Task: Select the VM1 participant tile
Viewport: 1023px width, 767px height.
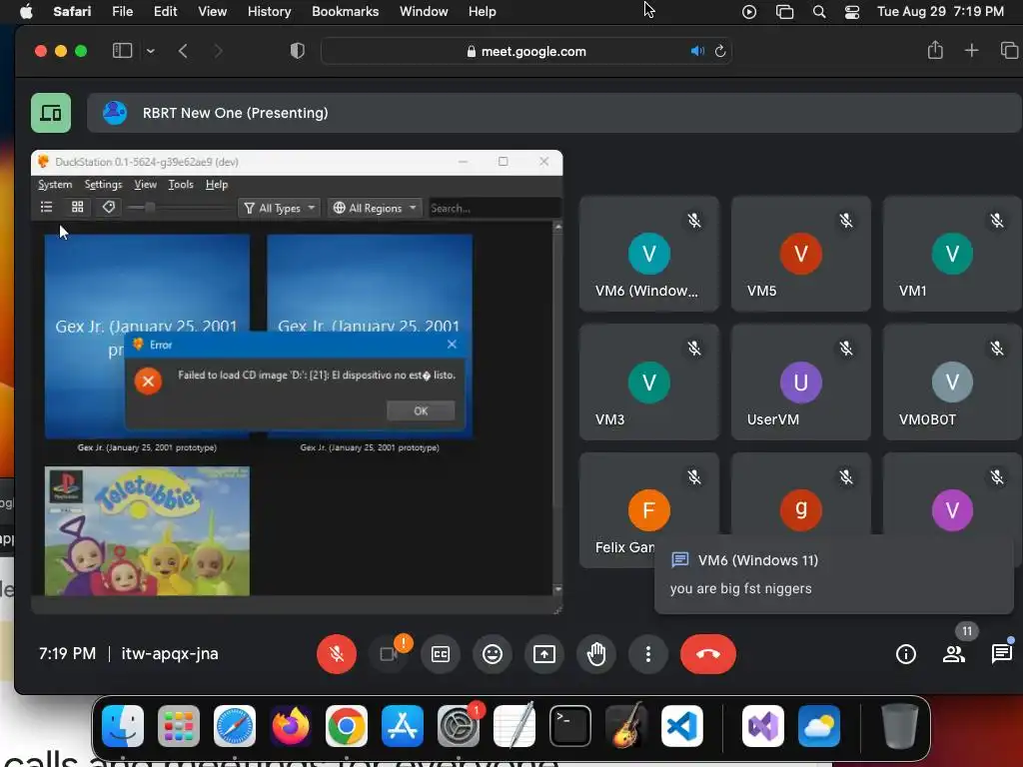Action: click(952, 254)
